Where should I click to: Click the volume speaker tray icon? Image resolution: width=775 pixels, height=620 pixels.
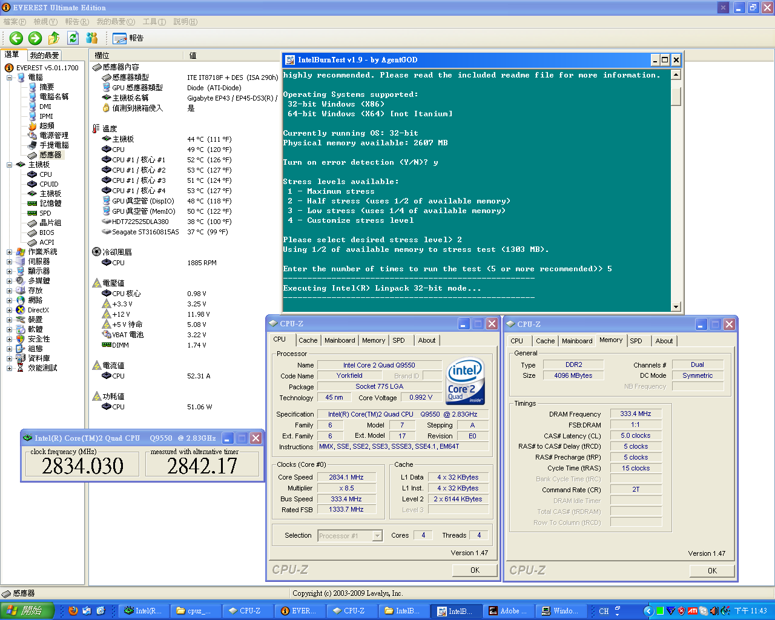coord(714,611)
